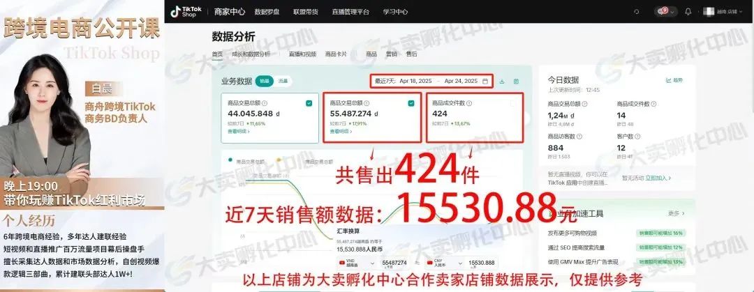754x292 pixels.
Task: Click the 趋势 trend chart icon
Action: [x=668, y=80]
